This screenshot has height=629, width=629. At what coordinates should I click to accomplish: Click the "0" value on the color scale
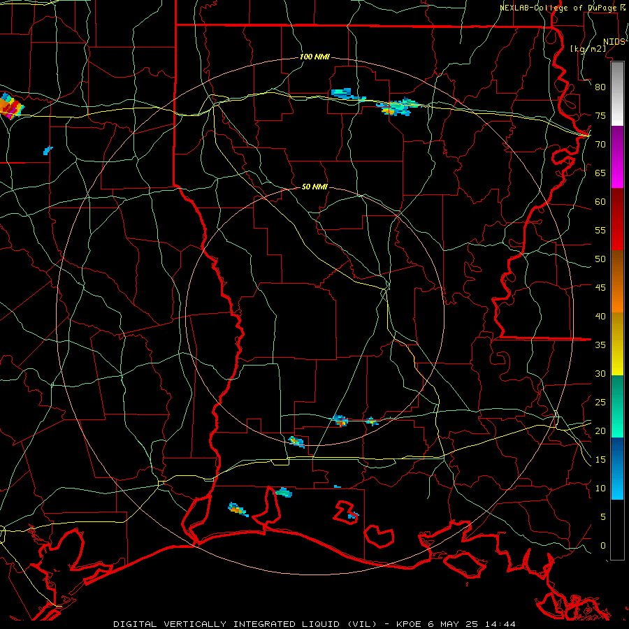[603, 546]
